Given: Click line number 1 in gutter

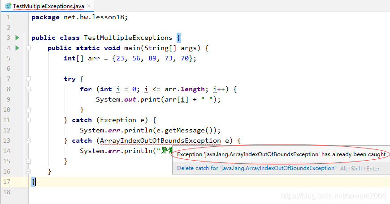Looking at the screenshot, I should pos(9,17).
